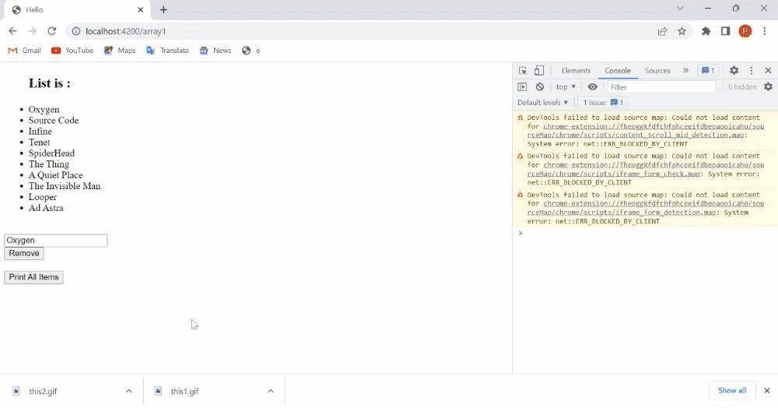Click the text input containing Oxygen
The width and height of the screenshot is (778, 408).
[56, 241]
